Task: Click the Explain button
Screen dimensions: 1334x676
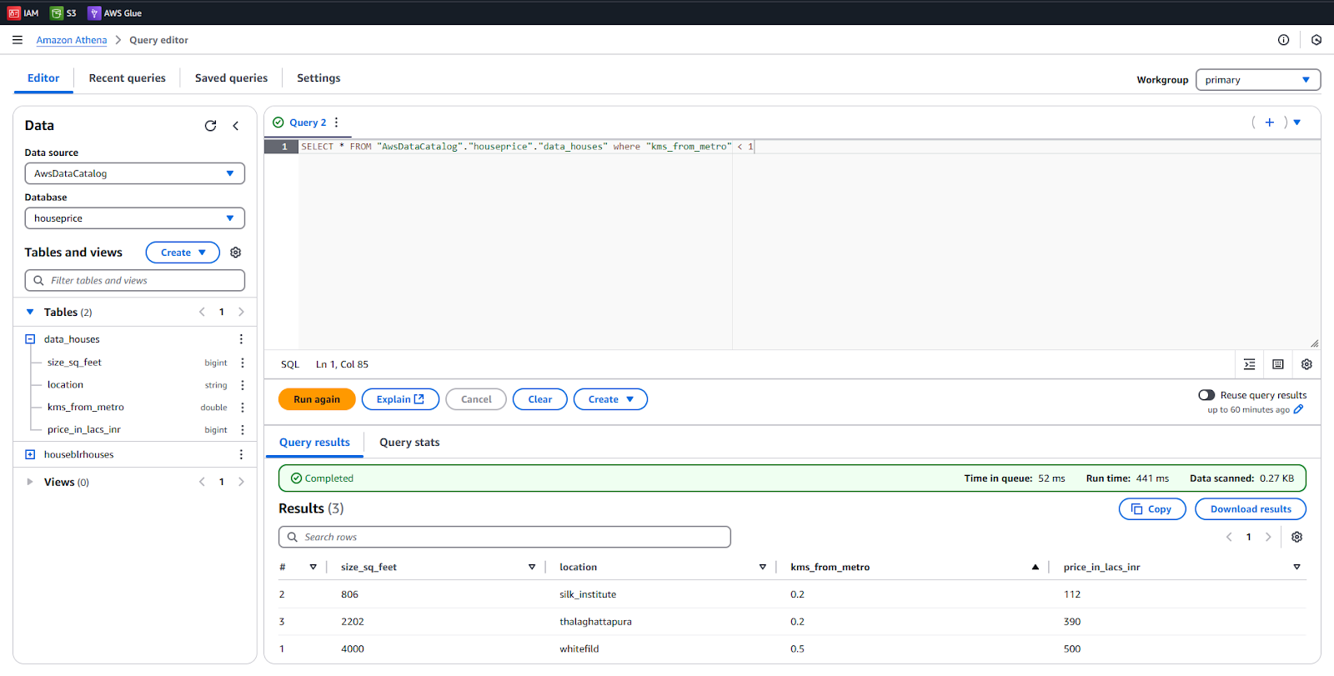Action: 400,399
